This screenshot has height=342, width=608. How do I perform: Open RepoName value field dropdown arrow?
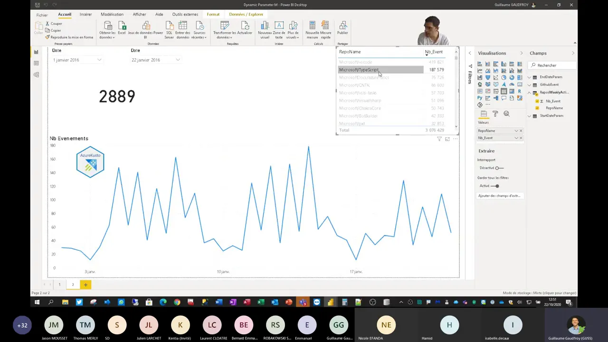(516, 131)
